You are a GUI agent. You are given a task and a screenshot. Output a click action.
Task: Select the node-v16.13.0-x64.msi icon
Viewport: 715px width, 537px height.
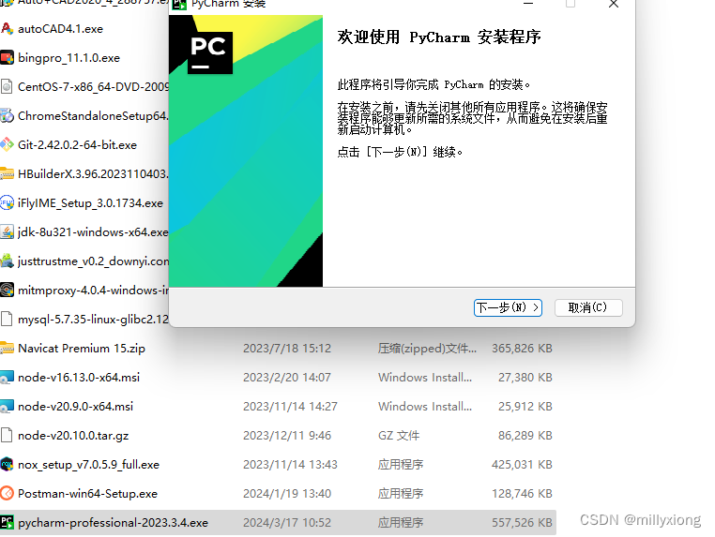pos(7,377)
